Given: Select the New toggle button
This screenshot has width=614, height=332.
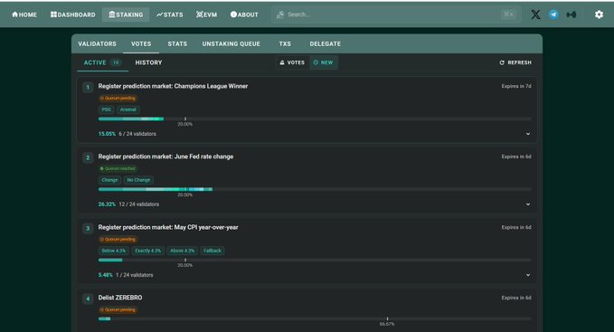Looking at the screenshot, I should pos(324,62).
